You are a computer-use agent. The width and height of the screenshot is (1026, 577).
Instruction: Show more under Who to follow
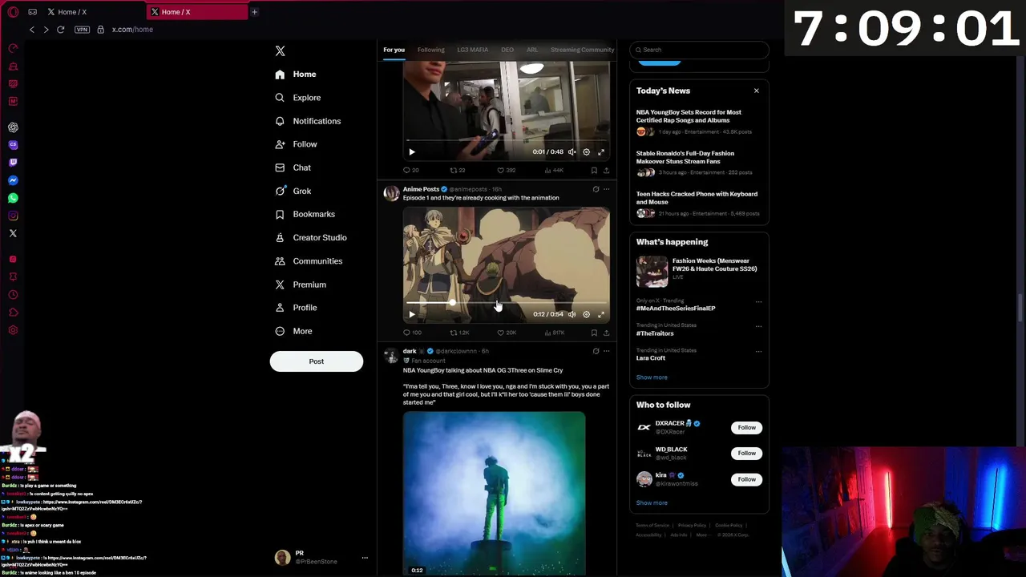tap(652, 503)
